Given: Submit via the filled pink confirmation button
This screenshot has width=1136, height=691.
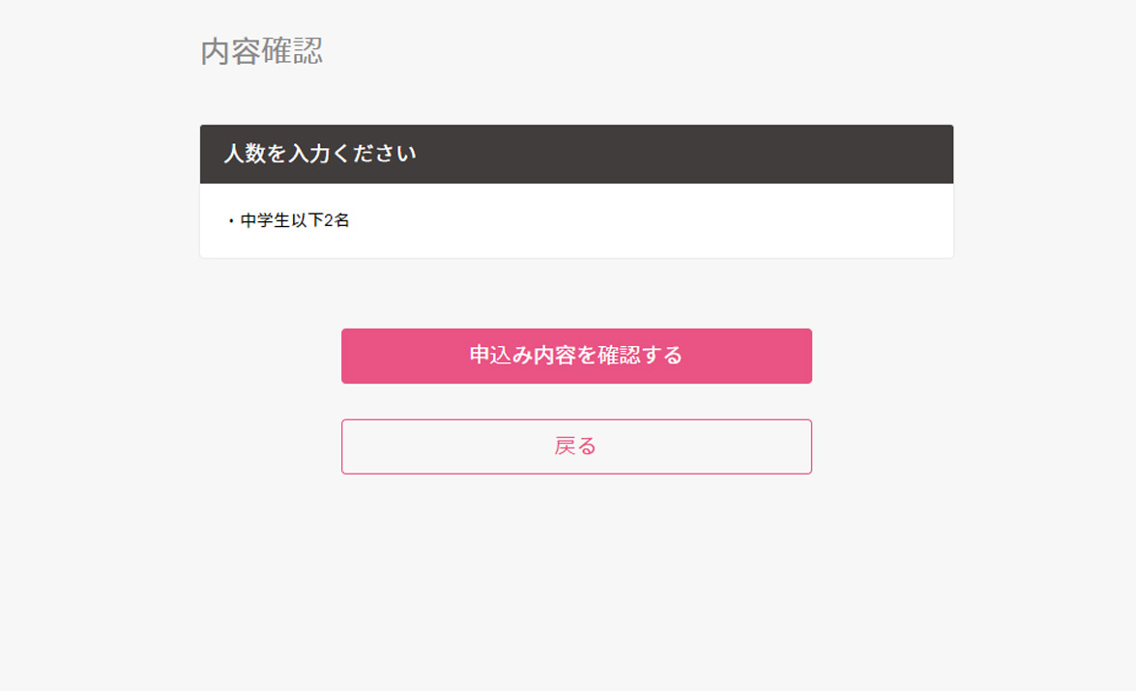Looking at the screenshot, I should point(576,356).
